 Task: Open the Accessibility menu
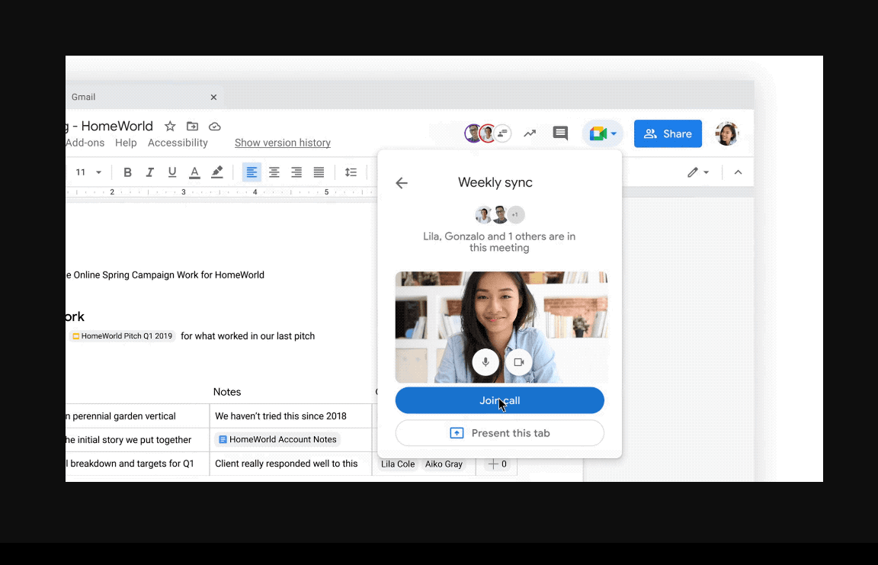178,143
